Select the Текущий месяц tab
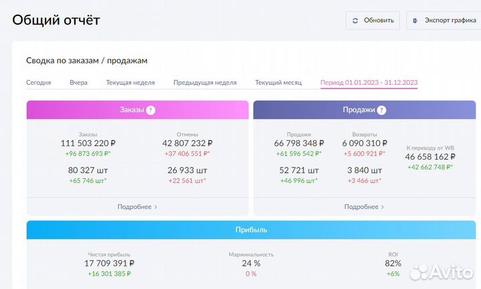This screenshot has width=481, height=289. pos(278,83)
